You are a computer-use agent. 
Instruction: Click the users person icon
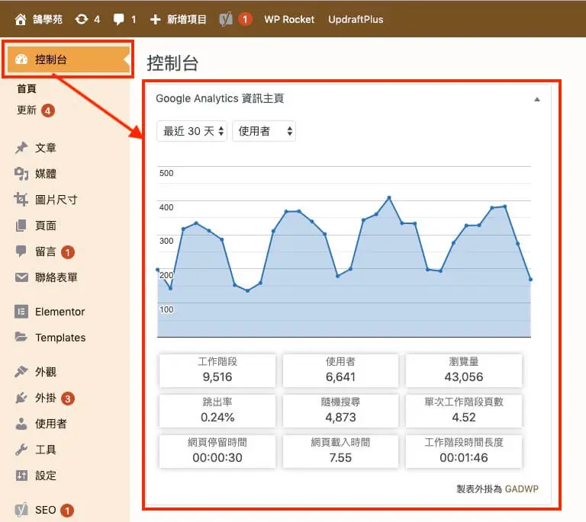[x=21, y=424]
